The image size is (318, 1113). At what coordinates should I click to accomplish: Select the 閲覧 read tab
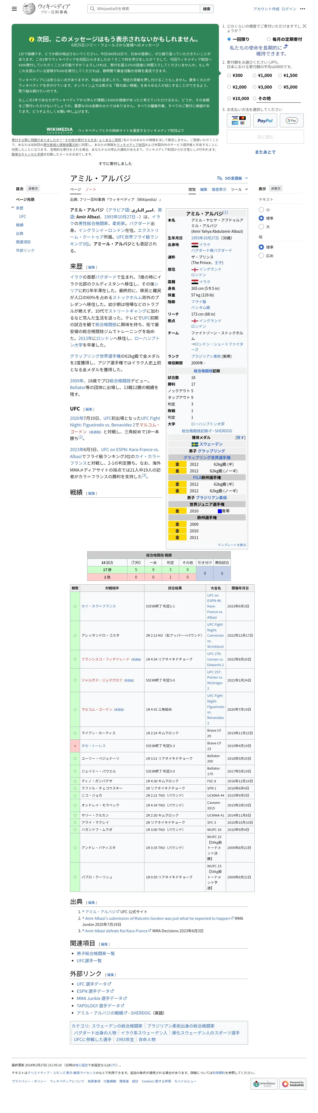click(192, 190)
